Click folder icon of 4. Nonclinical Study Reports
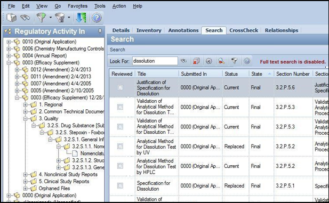The width and height of the screenshot is (329, 203). point(34,174)
